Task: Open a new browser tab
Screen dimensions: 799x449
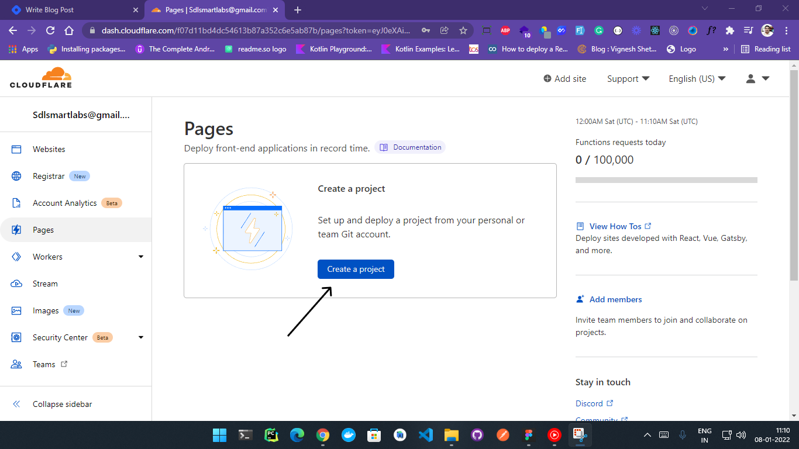Action: 298,10
